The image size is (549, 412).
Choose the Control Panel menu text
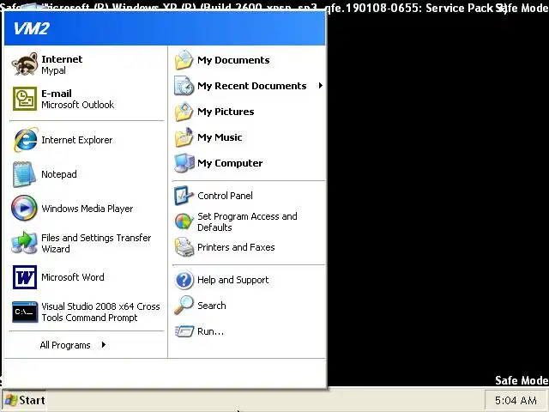pyautogui.click(x=225, y=196)
